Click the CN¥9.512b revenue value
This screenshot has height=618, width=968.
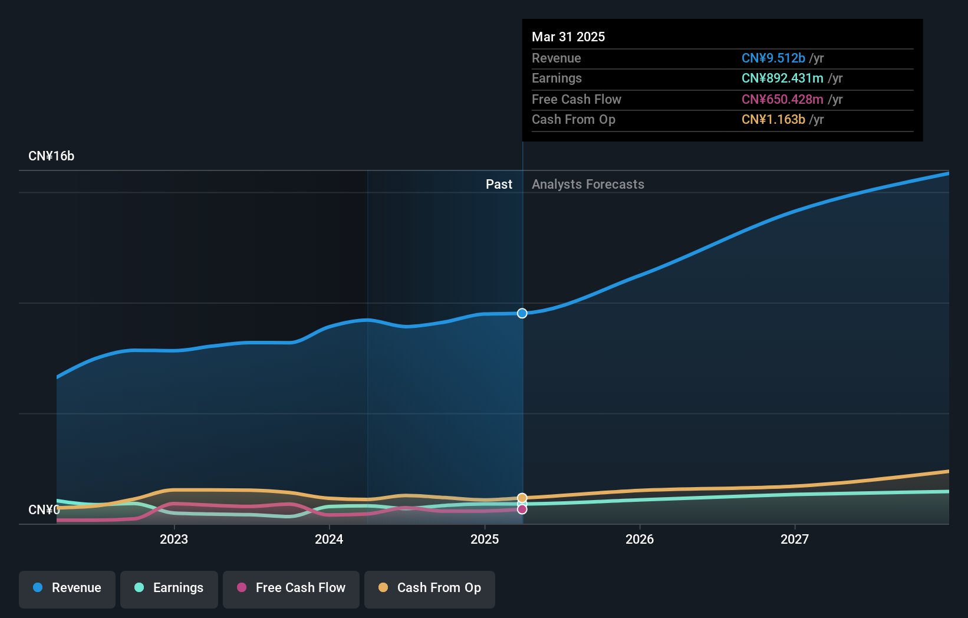pos(773,58)
